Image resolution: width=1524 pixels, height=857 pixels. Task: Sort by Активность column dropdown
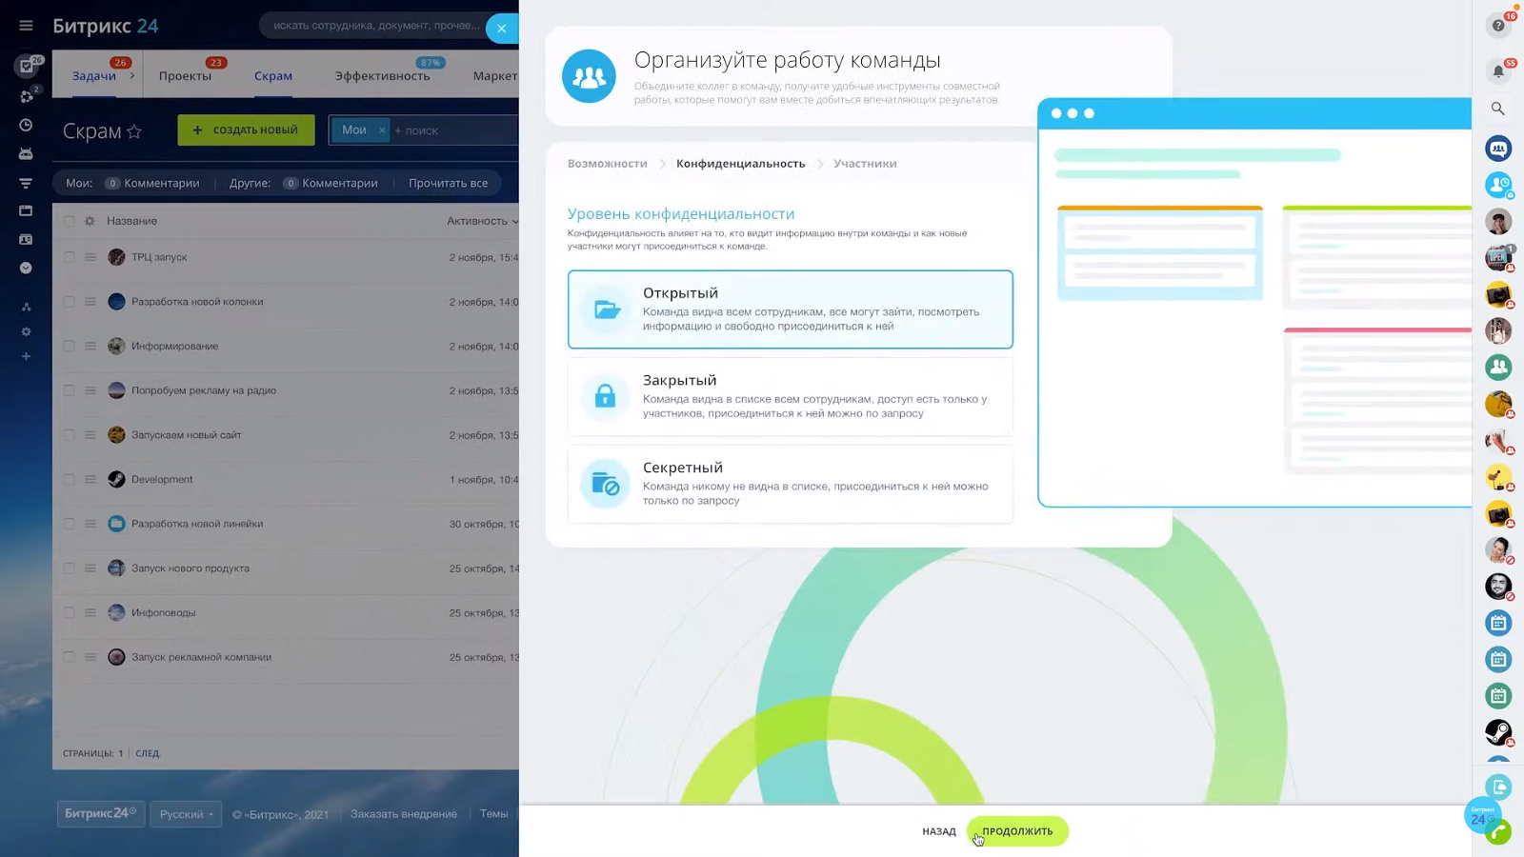point(482,221)
